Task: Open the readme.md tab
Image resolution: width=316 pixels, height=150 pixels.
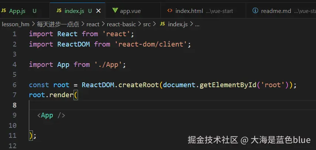Action: tap(281, 11)
